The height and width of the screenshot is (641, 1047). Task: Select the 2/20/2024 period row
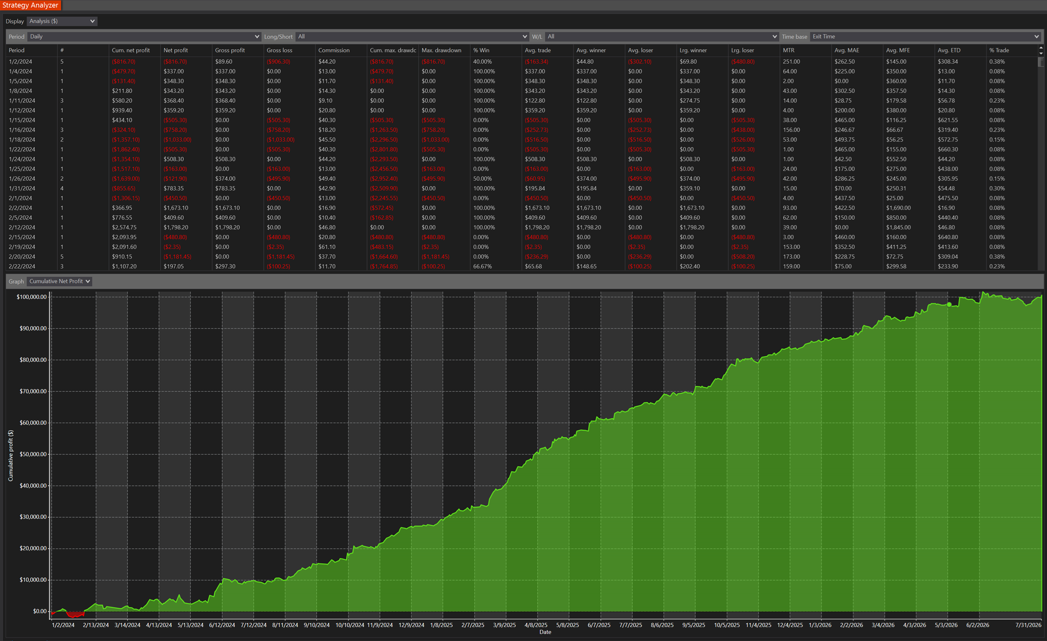pos(522,257)
